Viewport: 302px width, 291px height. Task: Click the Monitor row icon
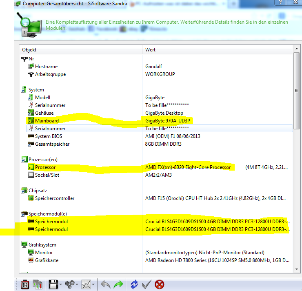(x=31, y=252)
